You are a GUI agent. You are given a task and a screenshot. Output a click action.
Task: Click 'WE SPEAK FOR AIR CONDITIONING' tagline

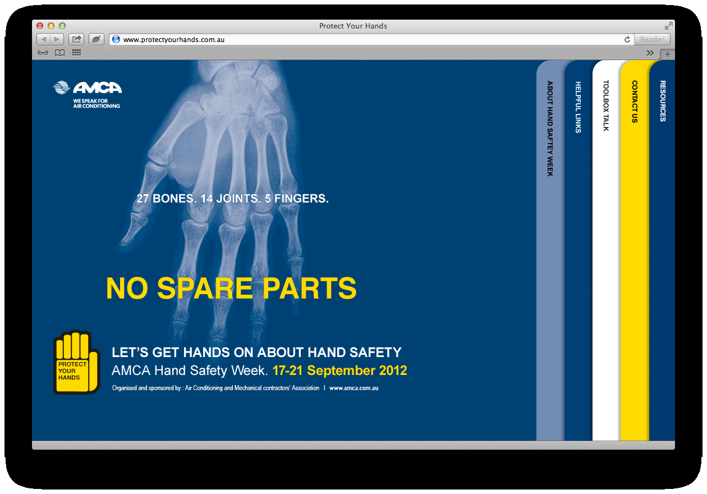point(97,104)
